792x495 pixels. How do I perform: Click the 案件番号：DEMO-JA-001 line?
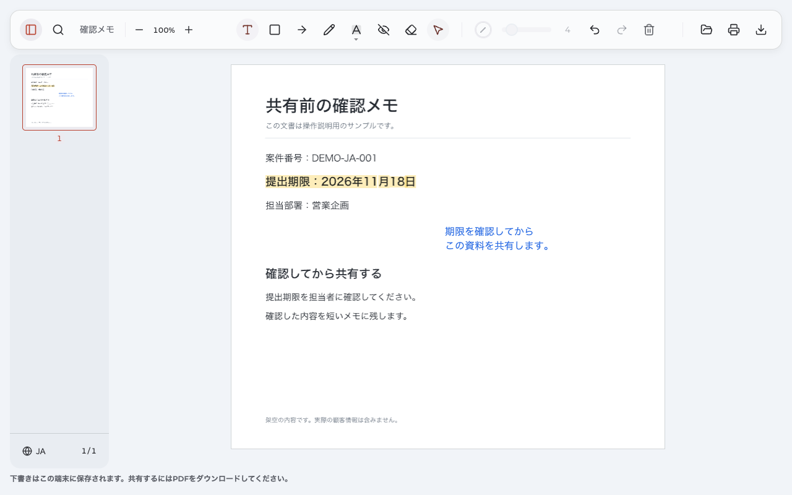click(x=321, y=158)
